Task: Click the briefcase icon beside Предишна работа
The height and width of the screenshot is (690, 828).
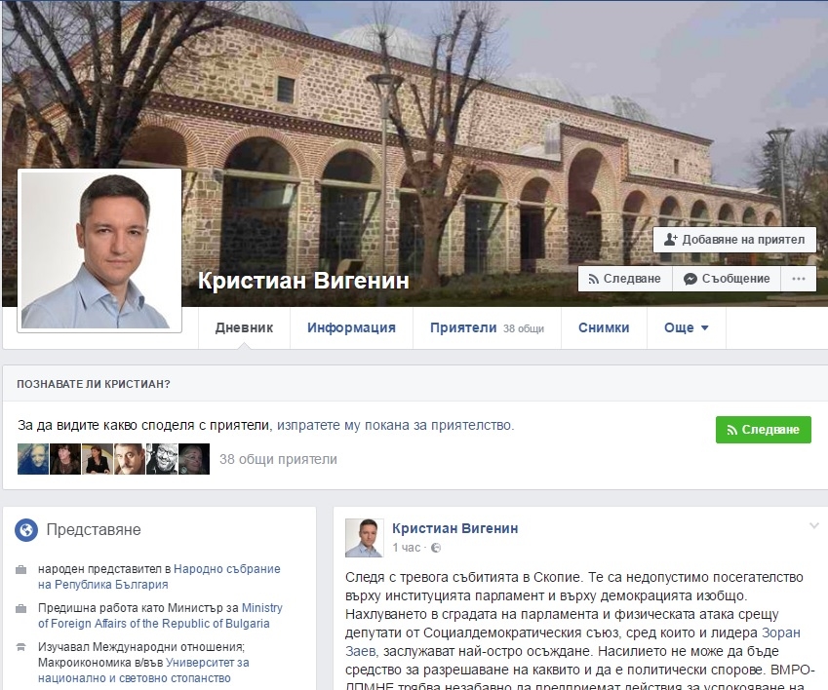Action: (x=21, y=609)
